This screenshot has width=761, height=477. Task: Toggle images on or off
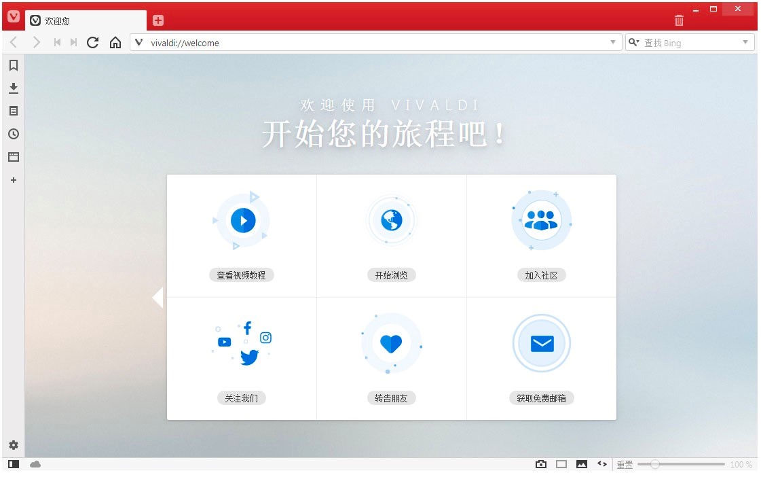(581, 464)
